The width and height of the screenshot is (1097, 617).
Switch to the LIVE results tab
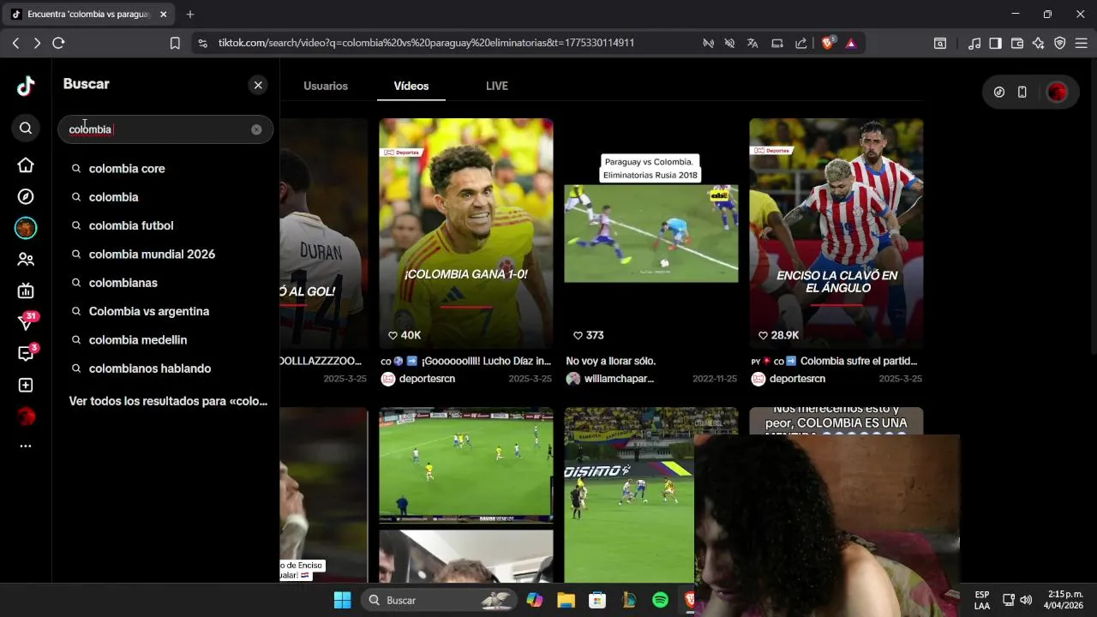pos(497,86)
